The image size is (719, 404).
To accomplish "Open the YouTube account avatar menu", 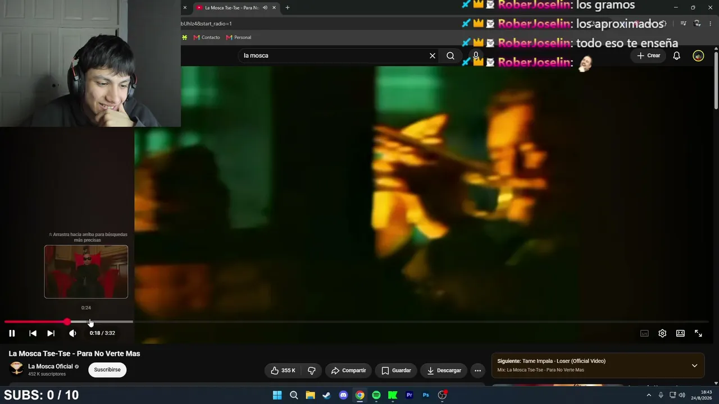I will pos(698,56).
